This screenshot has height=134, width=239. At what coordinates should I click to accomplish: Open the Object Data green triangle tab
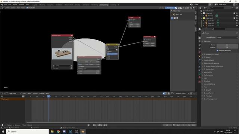point(199,74)
